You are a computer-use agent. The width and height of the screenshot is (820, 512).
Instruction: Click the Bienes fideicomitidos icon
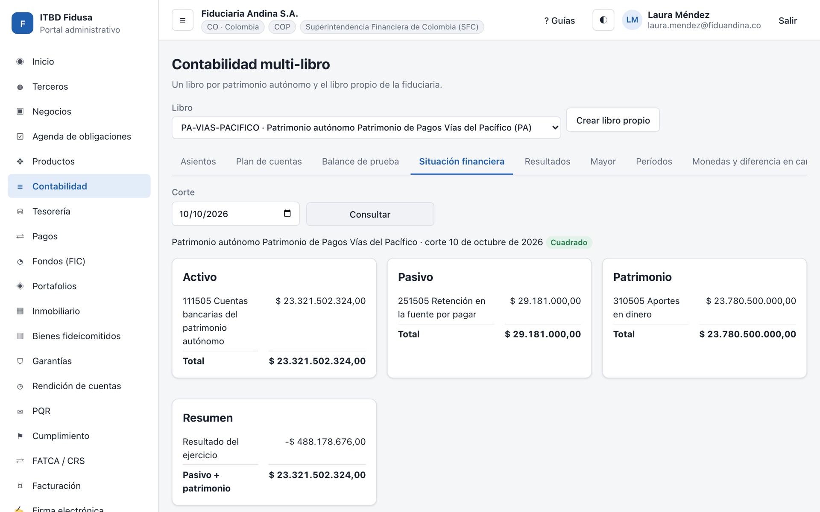[x=20, y=336]
